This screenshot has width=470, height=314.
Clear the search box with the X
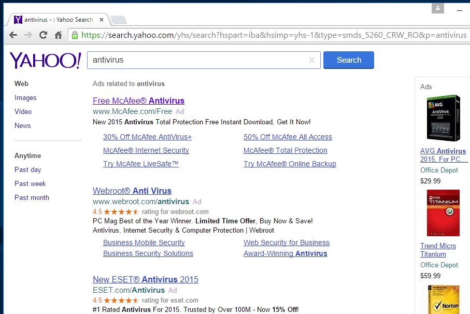pos(311,60)
